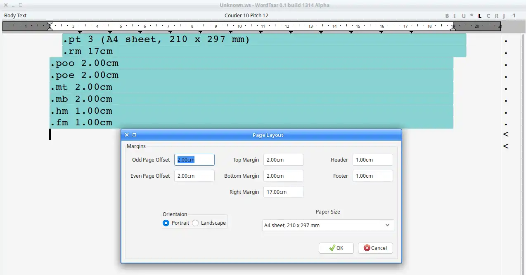Click the .poe 2.00cm line
Screen dimensions: 526x275
[x=251, y=75]
